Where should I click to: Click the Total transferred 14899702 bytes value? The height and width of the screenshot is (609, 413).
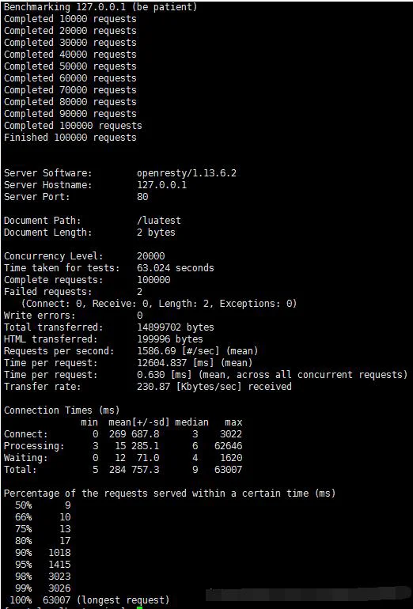click(x=175, y=327)
